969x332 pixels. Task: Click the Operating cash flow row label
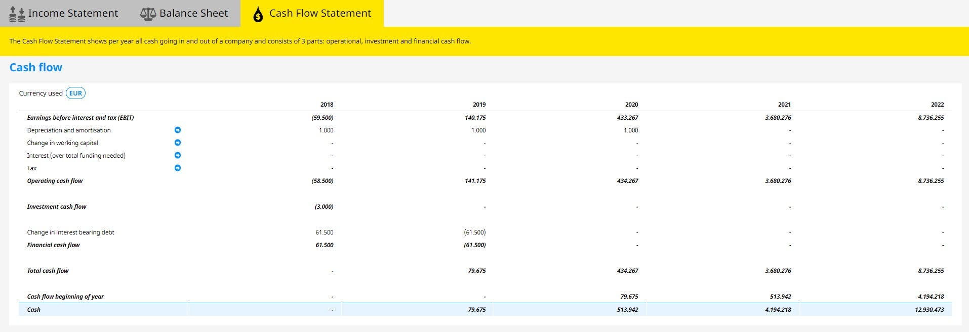tap(55, 181)
